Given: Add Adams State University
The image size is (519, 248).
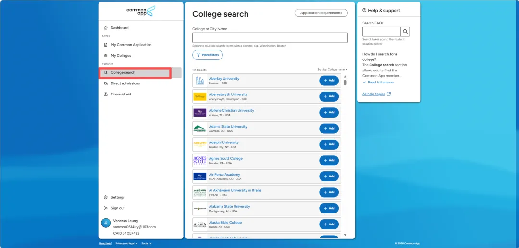Looking at the screenshot, I should 329,129.
